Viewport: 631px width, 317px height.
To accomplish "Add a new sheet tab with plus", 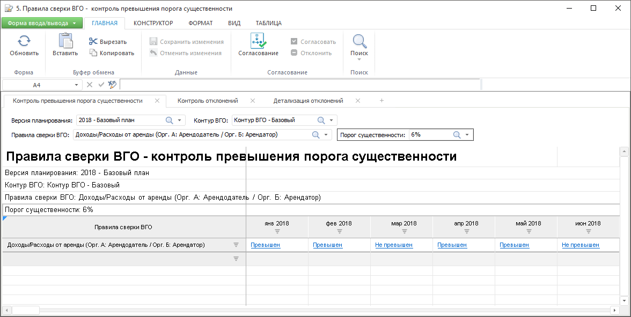I will coord(381,101).
